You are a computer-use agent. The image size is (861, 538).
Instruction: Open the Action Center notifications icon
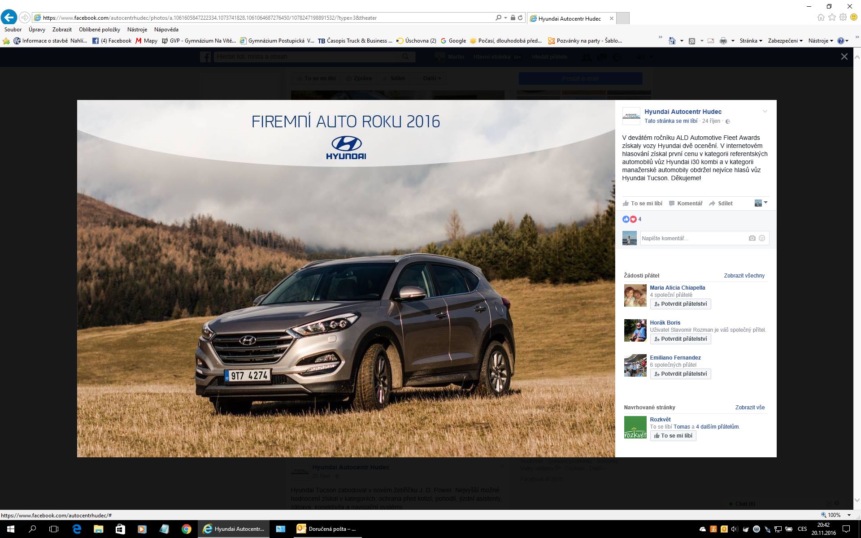click(x=846, y=529)
